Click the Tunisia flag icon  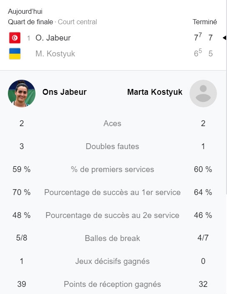coord(15,38)
